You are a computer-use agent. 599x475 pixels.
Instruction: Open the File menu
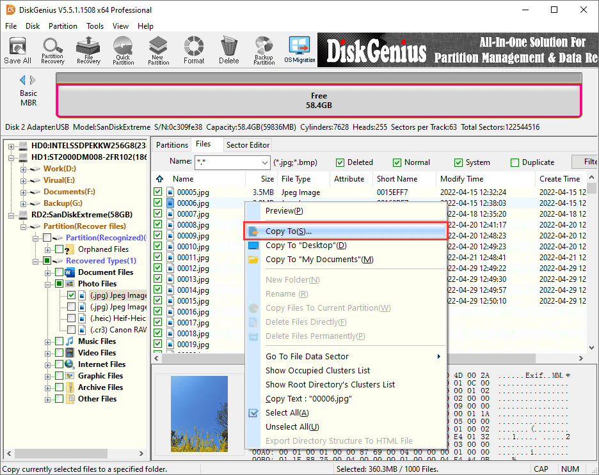pos(11,26)
